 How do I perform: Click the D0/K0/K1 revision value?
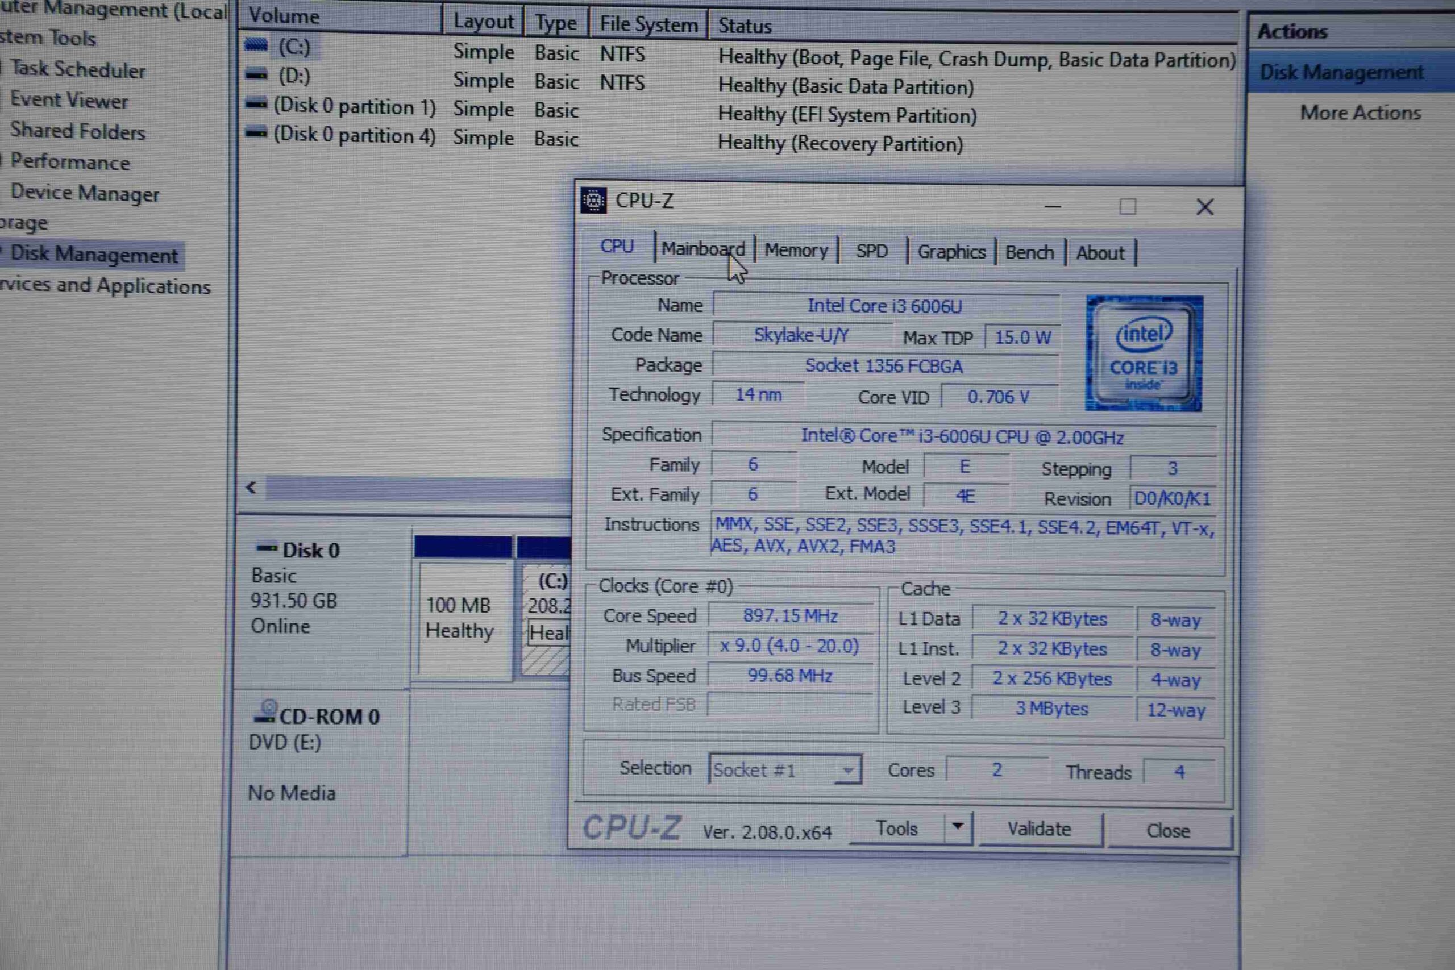pos(1173,498)
